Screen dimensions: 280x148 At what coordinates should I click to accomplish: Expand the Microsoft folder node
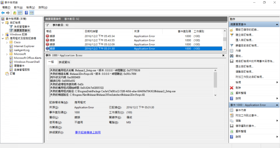tap(7, 54)
